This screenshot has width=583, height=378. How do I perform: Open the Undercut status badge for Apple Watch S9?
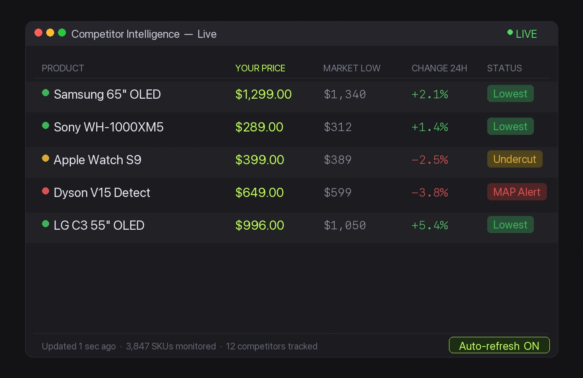point(515,159)
